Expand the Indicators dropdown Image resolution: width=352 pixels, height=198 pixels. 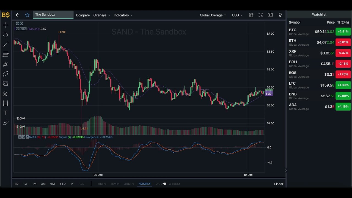click(x=123, y=15)
